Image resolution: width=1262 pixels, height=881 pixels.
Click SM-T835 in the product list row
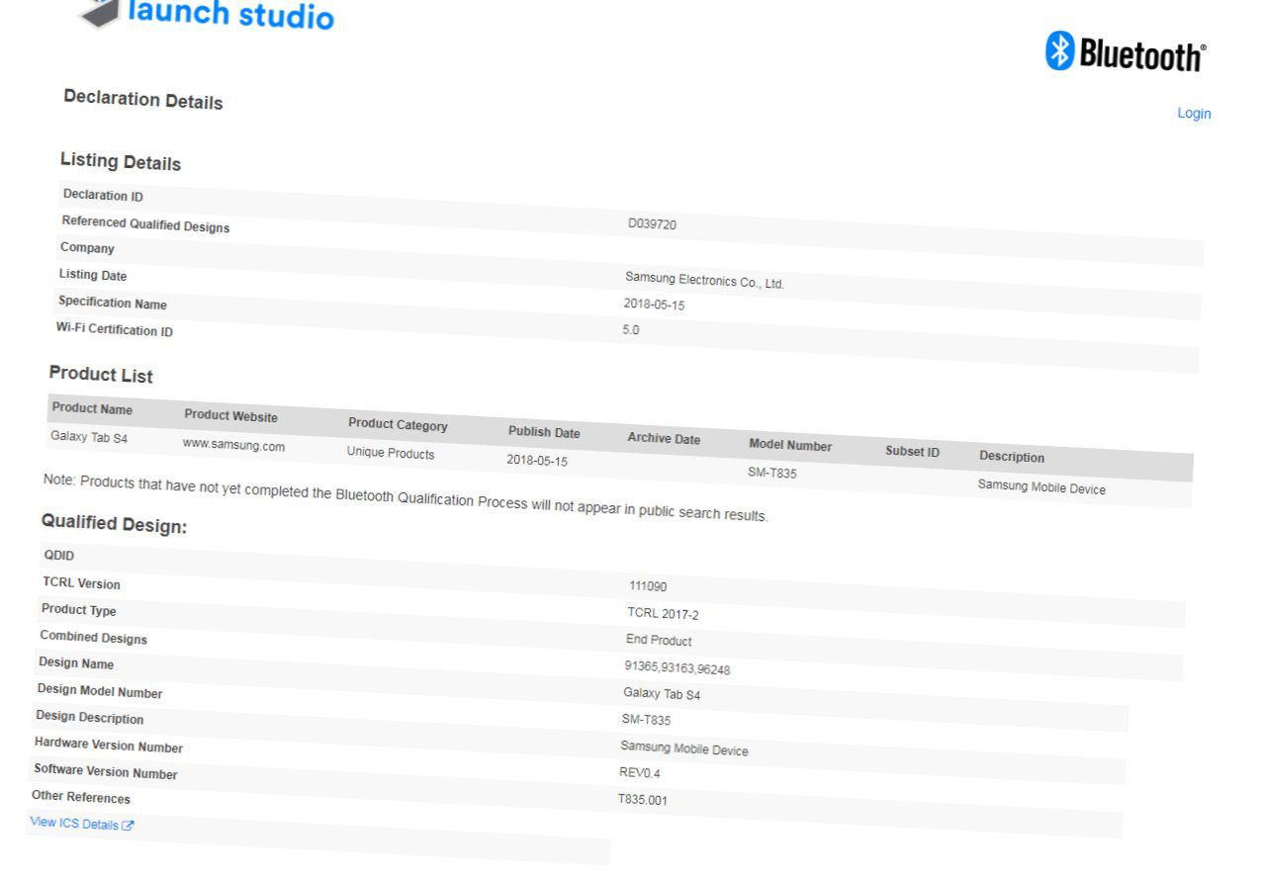[x=772, y=474]
